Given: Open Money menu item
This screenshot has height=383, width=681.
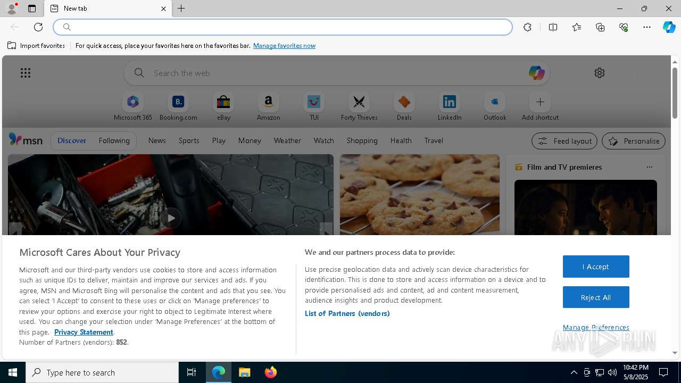Looking at the screenshot, I should coord(250,140).
